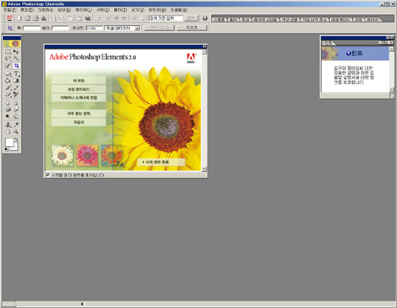This screenshot has height=308, width=397.
Task: Click the 지우기 button in options bar
Action: click(192, 28)
